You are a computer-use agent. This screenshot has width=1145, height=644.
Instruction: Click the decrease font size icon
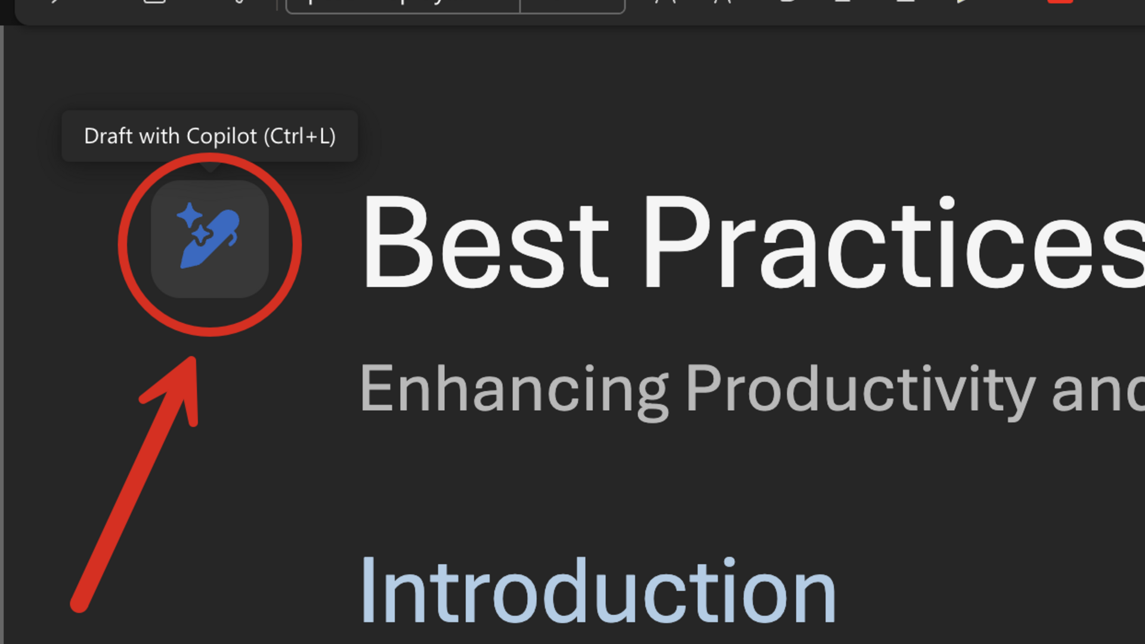coord(723,2)
